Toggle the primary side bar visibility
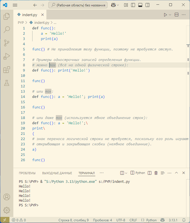Screen dimensions: 190x223 point(133,5)
